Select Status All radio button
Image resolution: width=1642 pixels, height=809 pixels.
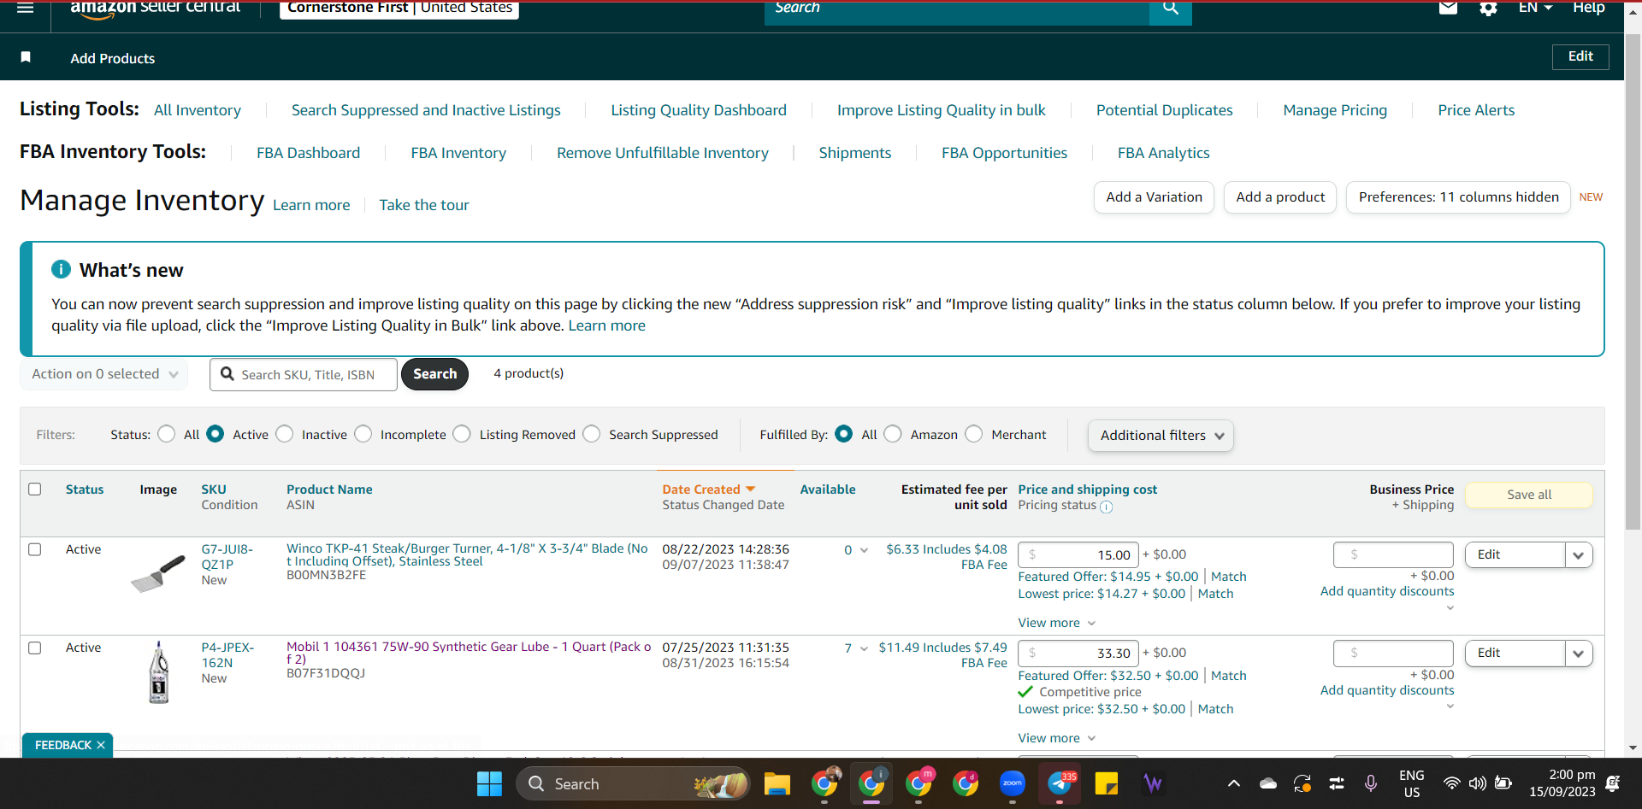pos(167,434)
